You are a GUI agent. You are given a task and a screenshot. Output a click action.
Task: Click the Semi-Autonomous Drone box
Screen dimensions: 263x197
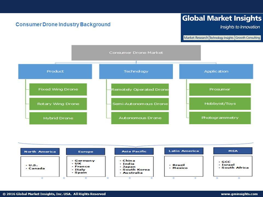140,104
